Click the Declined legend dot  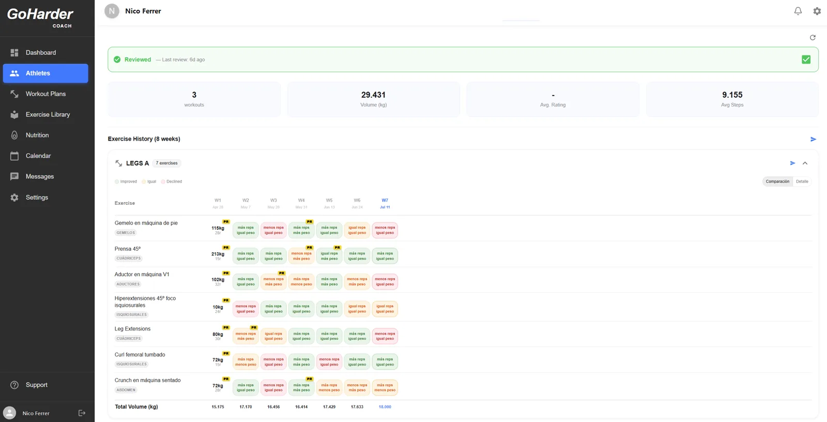[163, 182]
